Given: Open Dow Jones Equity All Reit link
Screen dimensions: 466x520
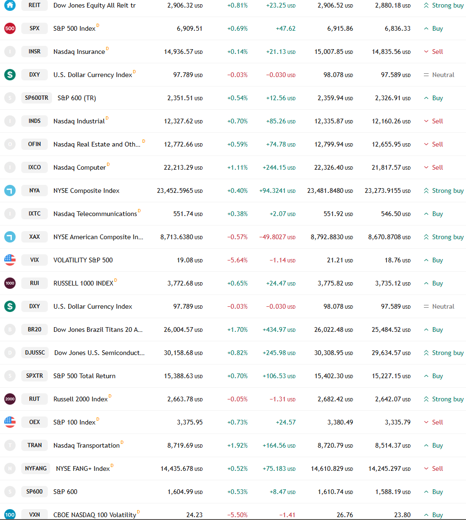Looking at the screenshot, I should click(95, 5).
